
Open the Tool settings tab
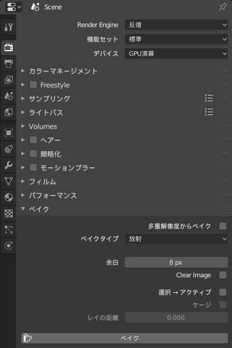tap(9, 27)
